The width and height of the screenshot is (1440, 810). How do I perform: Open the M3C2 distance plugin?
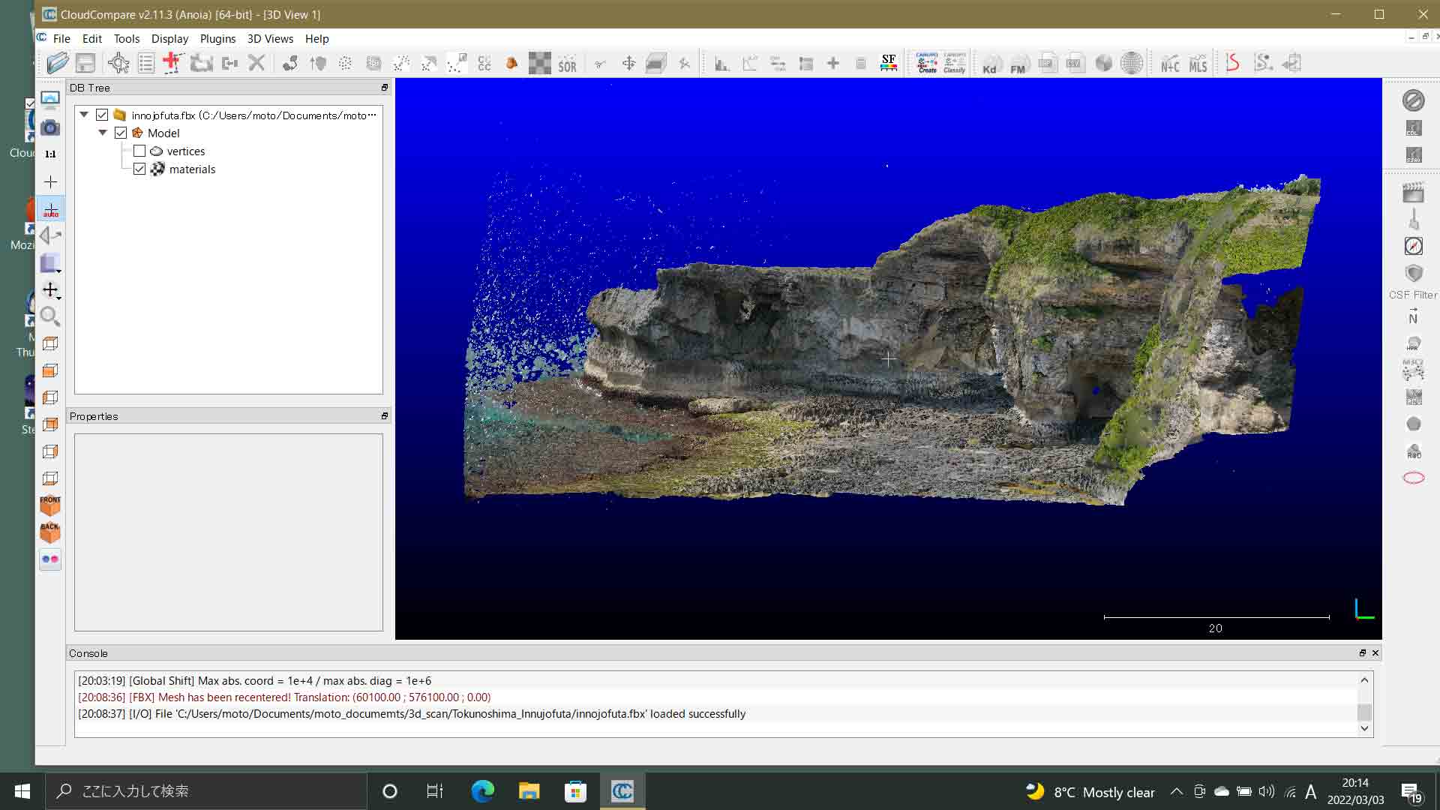click(1413, 369)
